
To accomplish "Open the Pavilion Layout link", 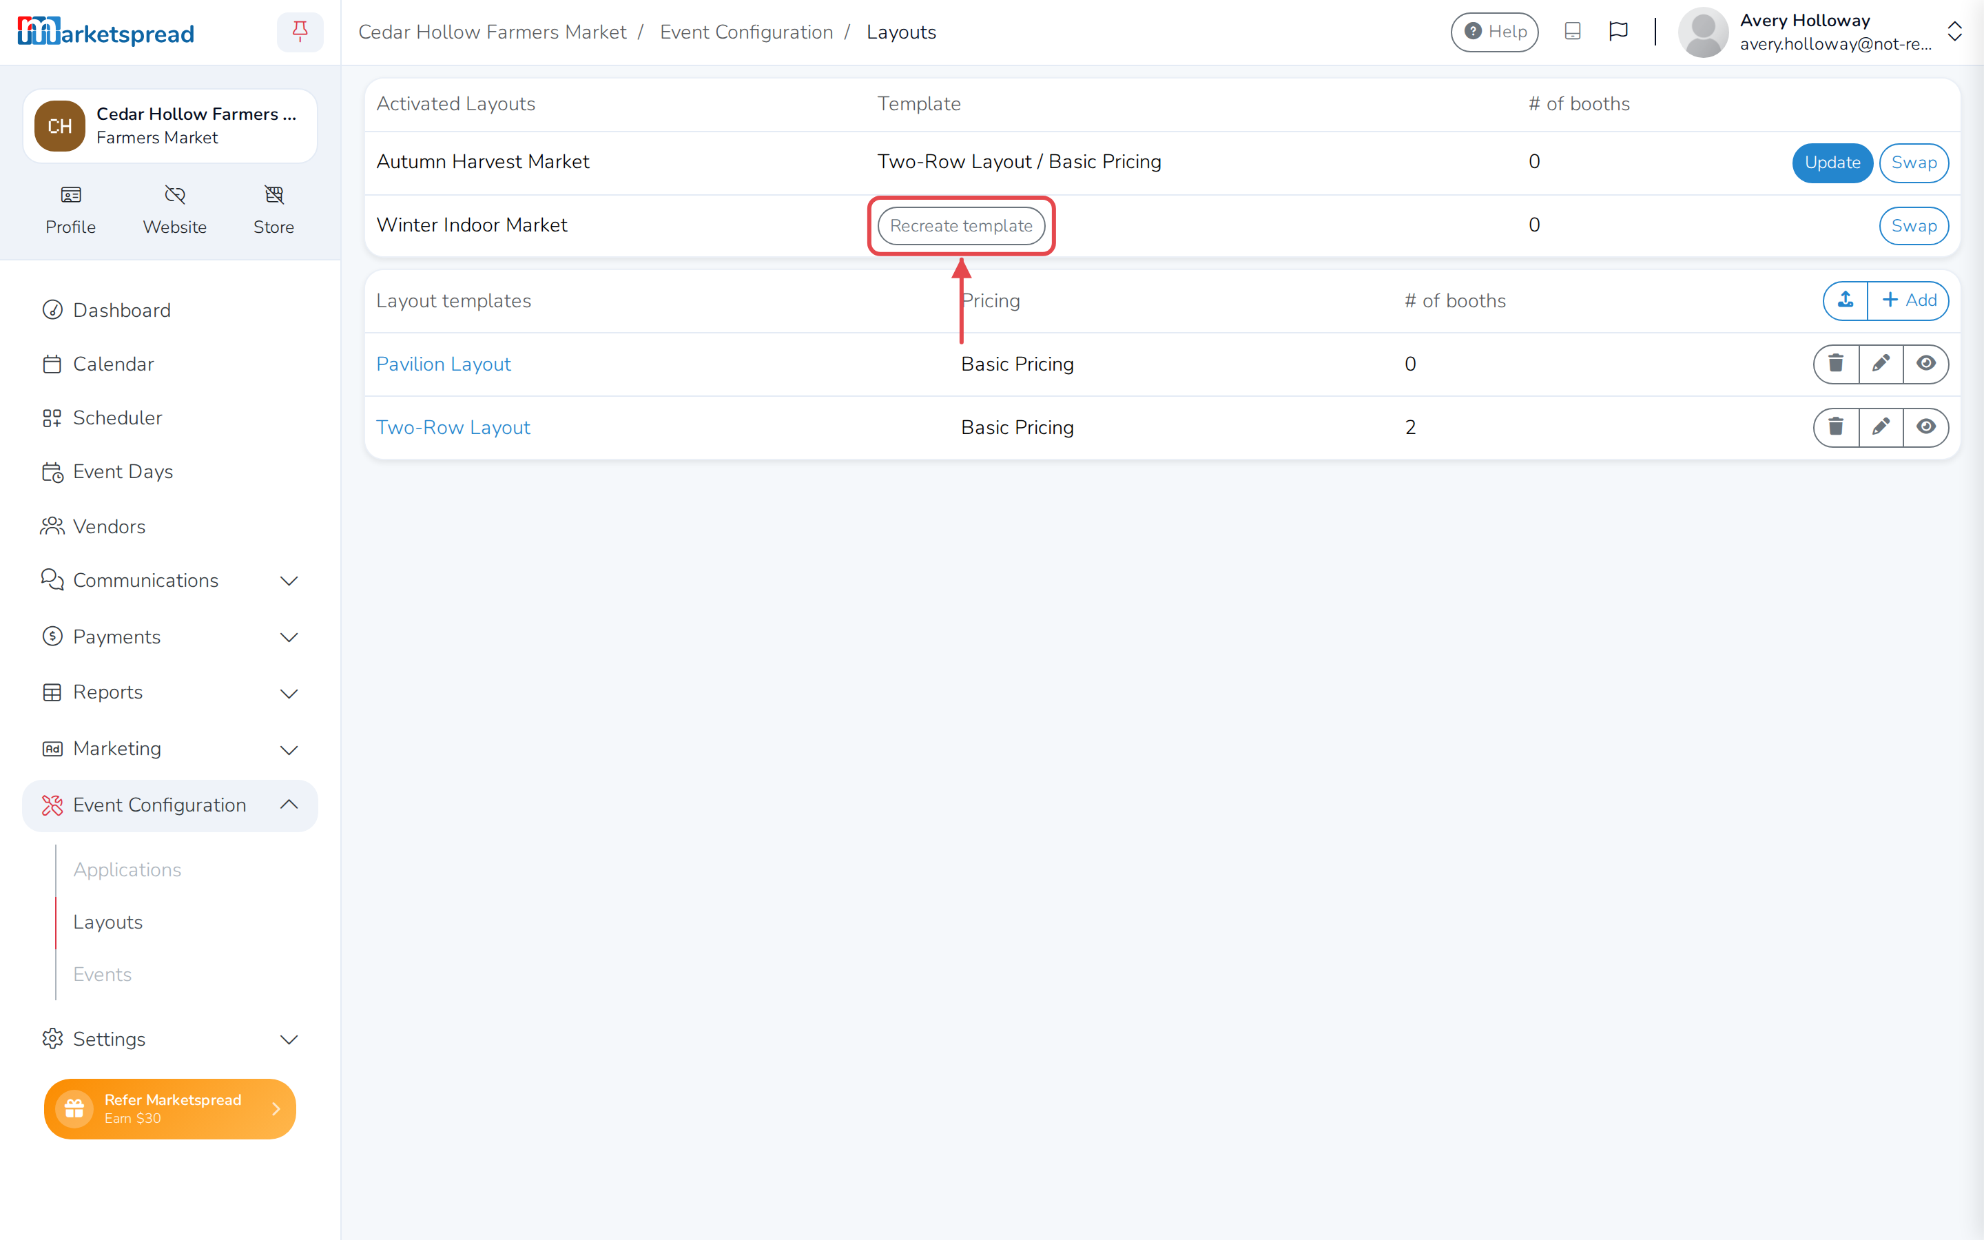I will point(443,363).
